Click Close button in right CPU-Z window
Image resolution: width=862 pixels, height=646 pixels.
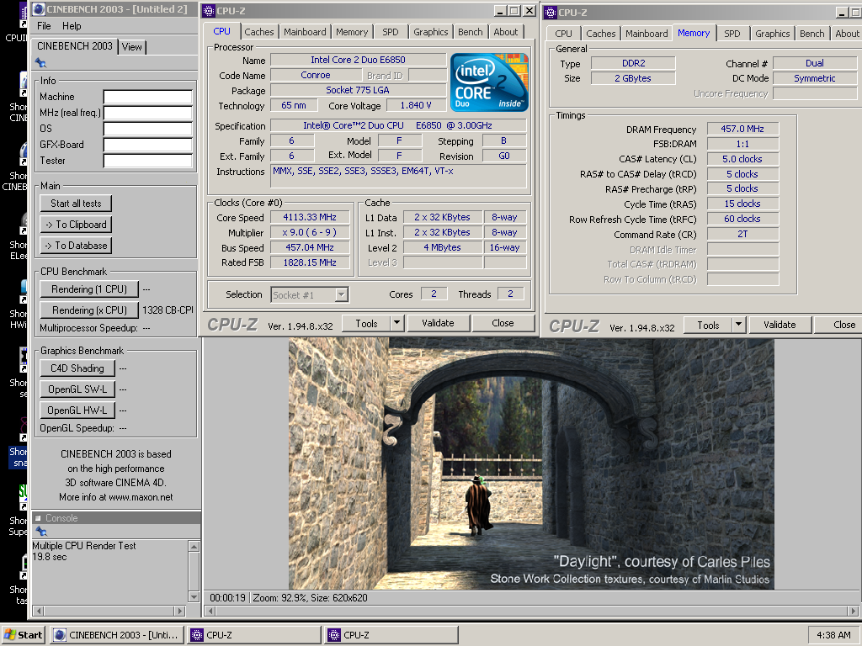click(839, 325)
